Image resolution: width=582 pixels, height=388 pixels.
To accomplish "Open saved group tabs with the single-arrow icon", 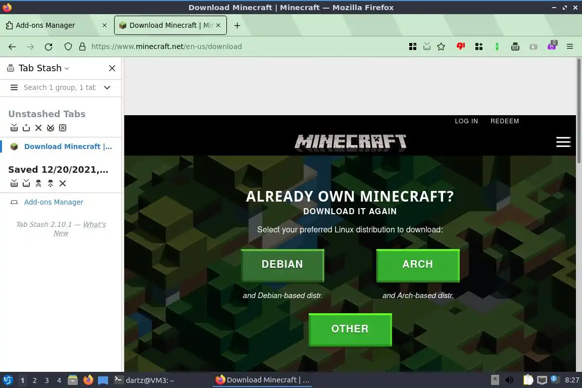I will (x=51, y=183).
